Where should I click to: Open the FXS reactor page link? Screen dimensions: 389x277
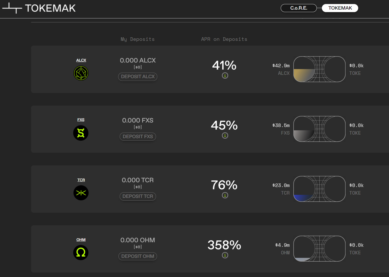point(81,119)
